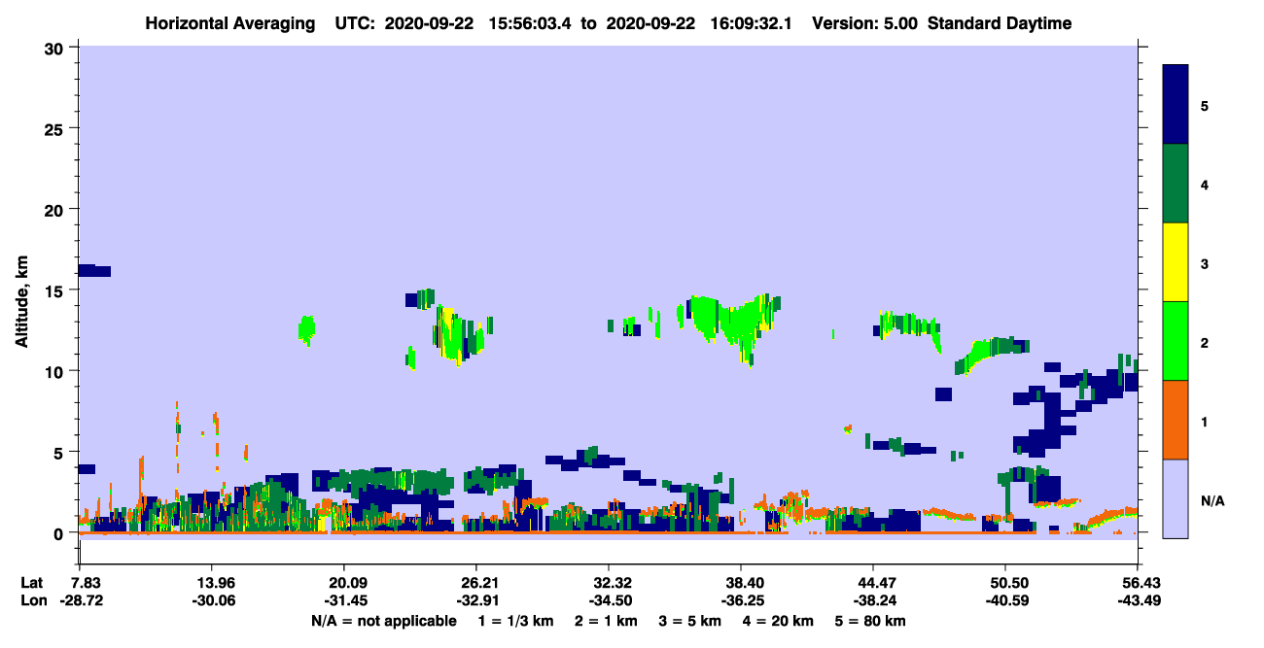1264x648 pixels.
Task: Click the dark green colorbar segment labeled 4
Action: [x=1176, y=184]
